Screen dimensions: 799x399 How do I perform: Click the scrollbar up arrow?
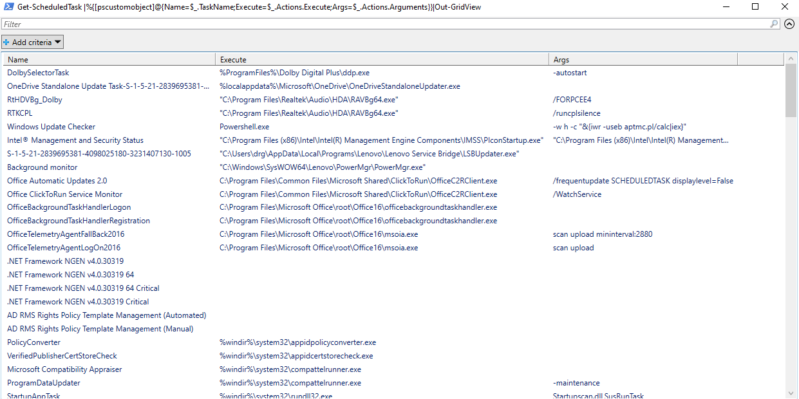point(791,59)
